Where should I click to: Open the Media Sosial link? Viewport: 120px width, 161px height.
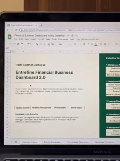(x=76, y=108)
